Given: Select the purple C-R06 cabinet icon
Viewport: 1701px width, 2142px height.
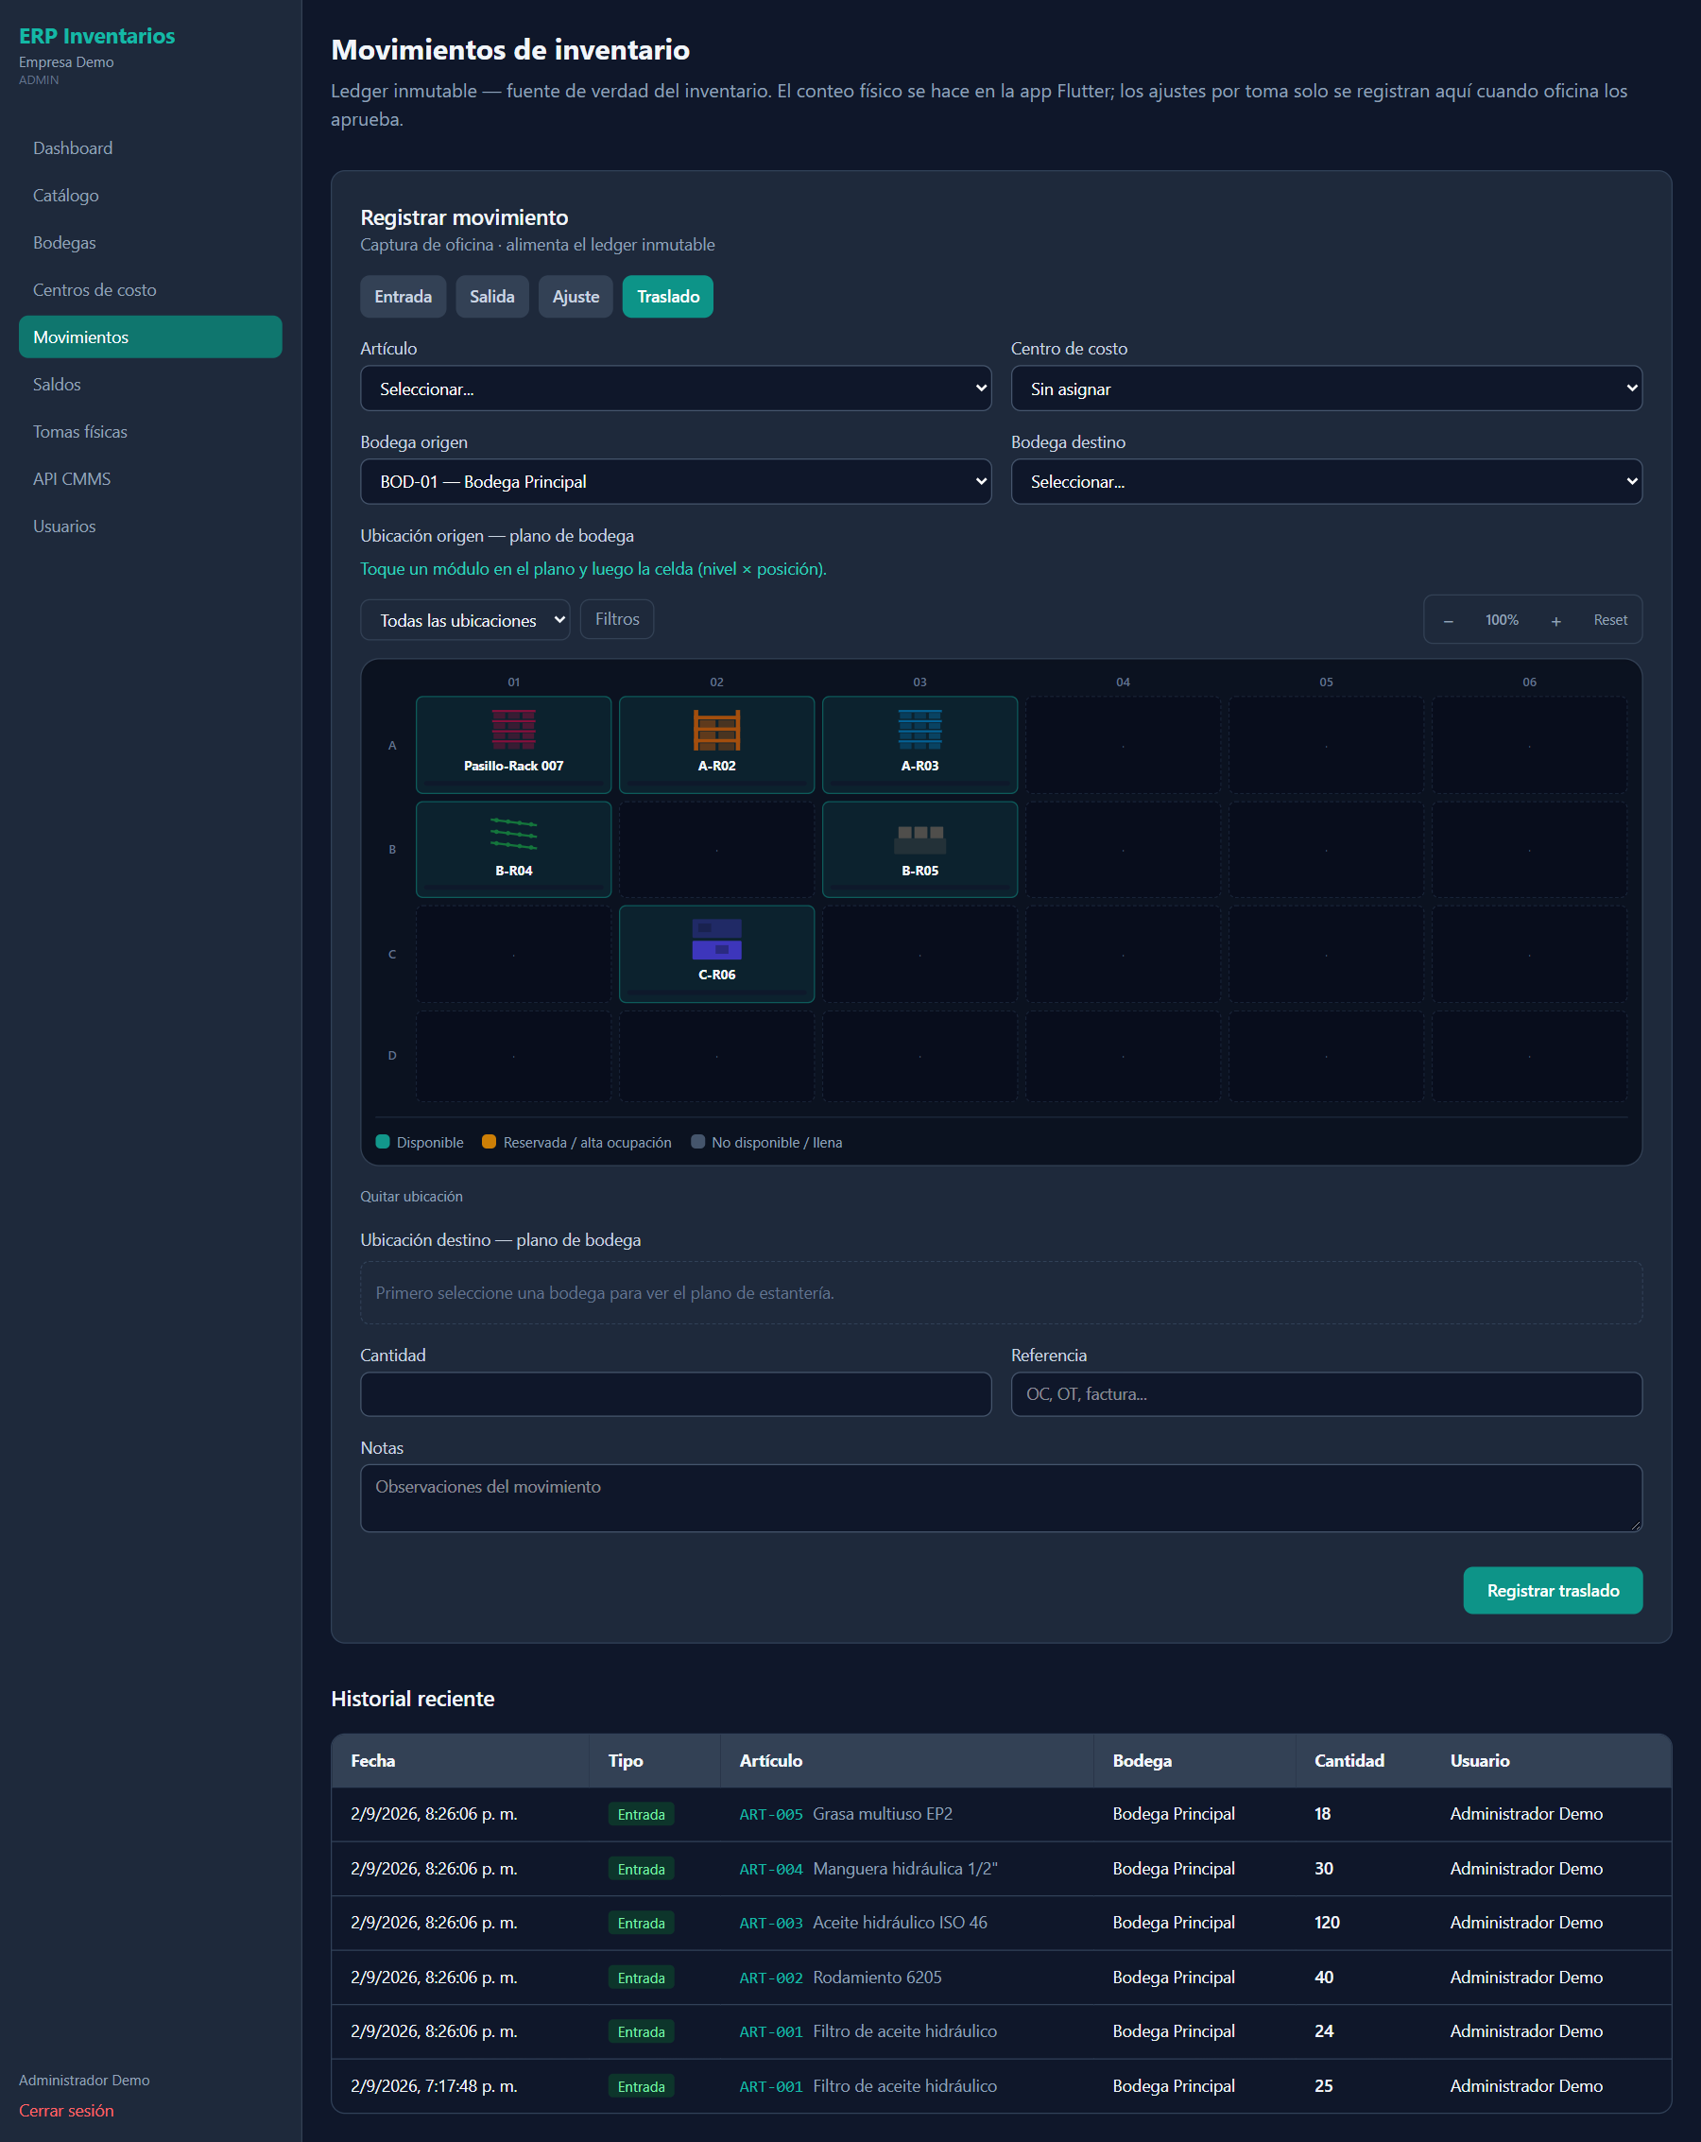Looking at the screenshot, I should [716, 939].
